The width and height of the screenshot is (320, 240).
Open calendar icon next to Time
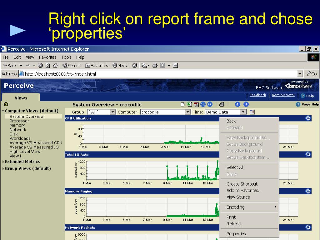click(x=252, y=112)
